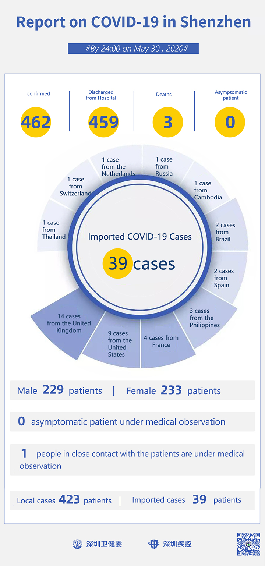265x566 pixels.
Task: Click the yellow 39 cases circle
Action: 118,263
